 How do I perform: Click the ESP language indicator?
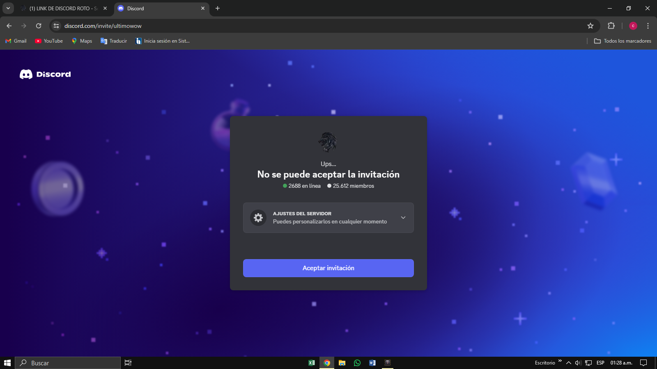pos(600,363)
